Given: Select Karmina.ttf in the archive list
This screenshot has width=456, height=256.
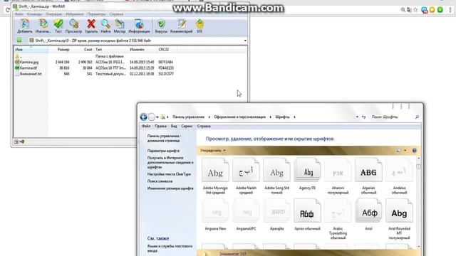Looking at the screenshot, I should coord(95,68).
